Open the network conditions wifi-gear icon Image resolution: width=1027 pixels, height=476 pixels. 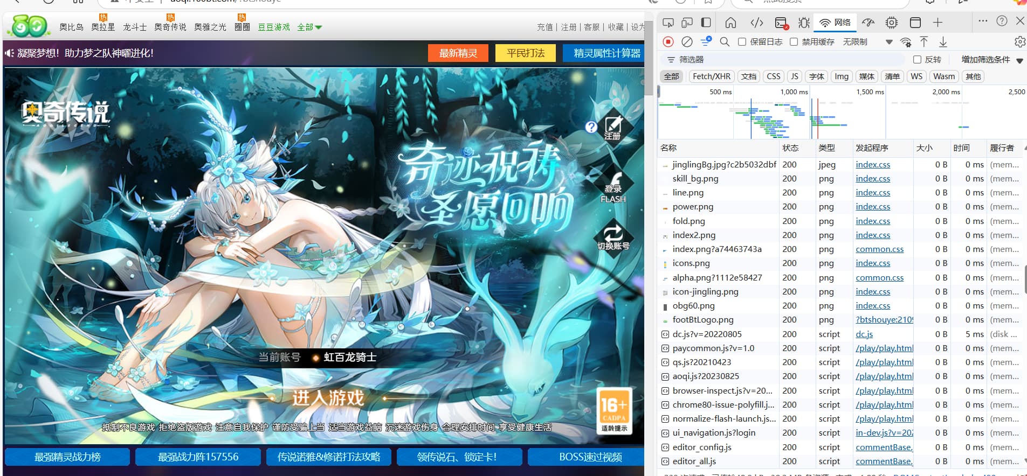(906, 42)
